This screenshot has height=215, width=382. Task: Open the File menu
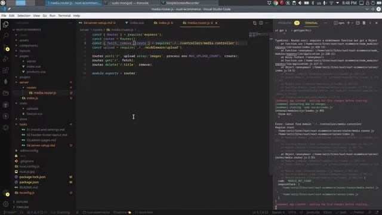click(x=4, y=16)
